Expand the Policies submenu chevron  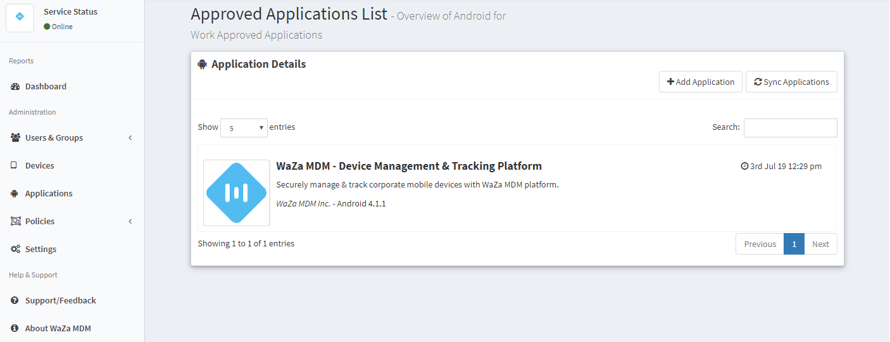pyautogui.click(x=130, y=221)
